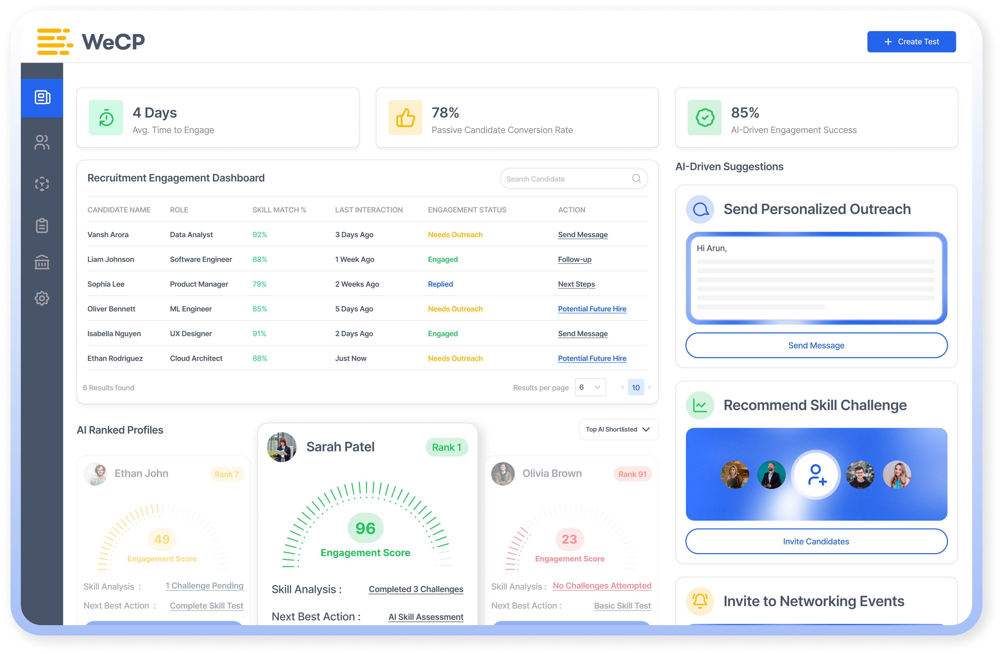Image resolution: width=1001 pixels, height=654 pixels.
Task: Open the Results per page dropdown
Action: (590, 387)
